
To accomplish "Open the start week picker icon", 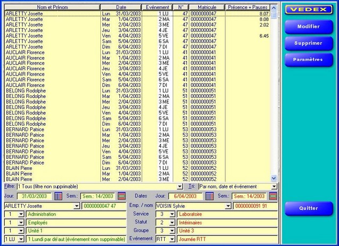I will pyautogui.click(x=122, y=196).
